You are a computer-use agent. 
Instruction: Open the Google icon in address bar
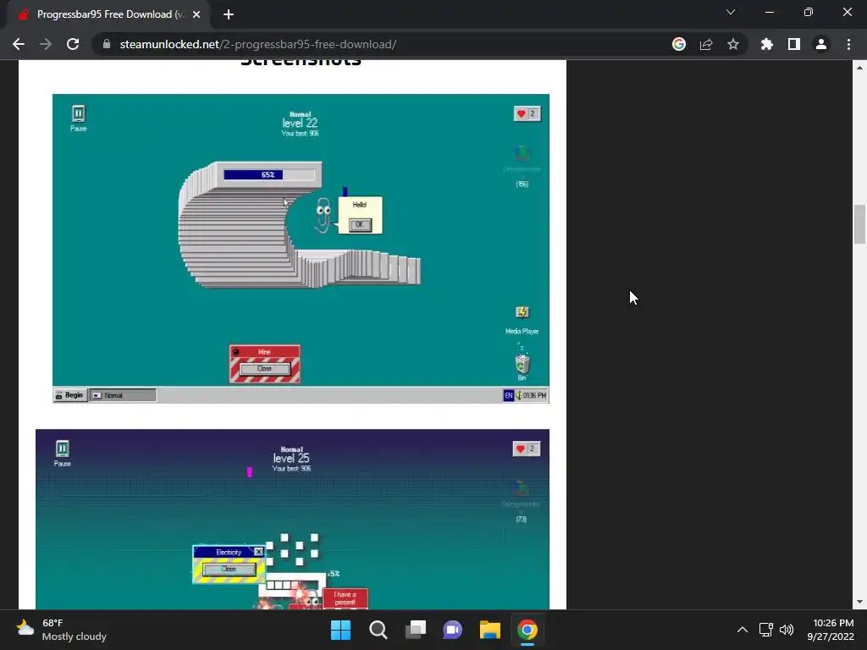[679, 44]
